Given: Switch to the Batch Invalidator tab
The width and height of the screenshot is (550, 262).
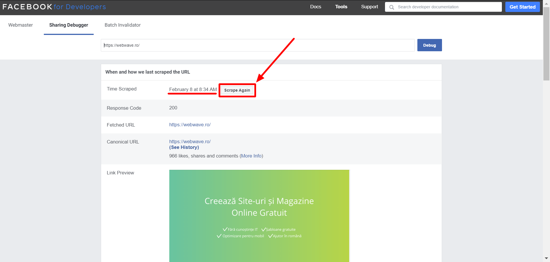Looking at the screenshot, I should 123,25.
